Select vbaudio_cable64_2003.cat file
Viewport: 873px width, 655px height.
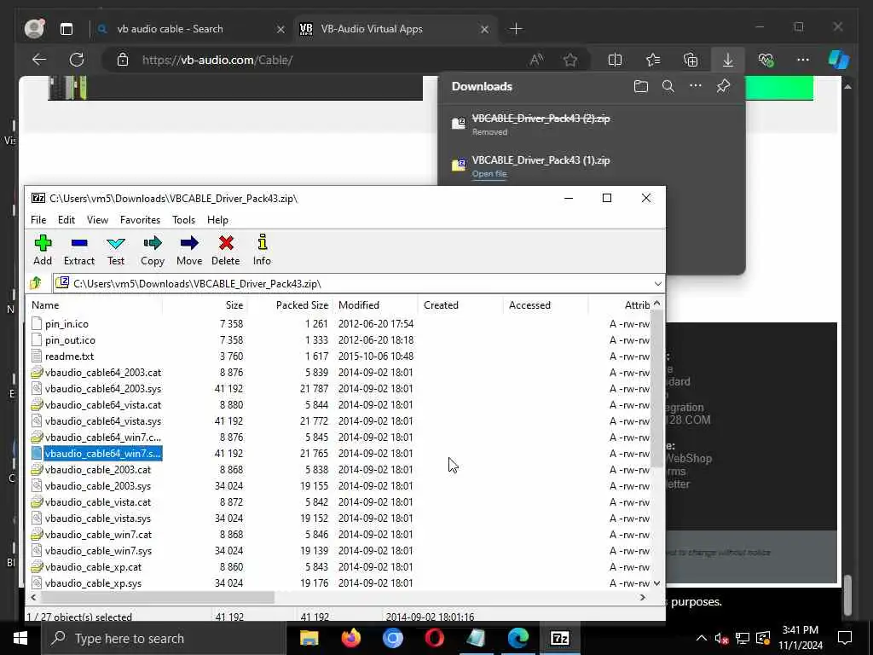click(x=103, y=372)
